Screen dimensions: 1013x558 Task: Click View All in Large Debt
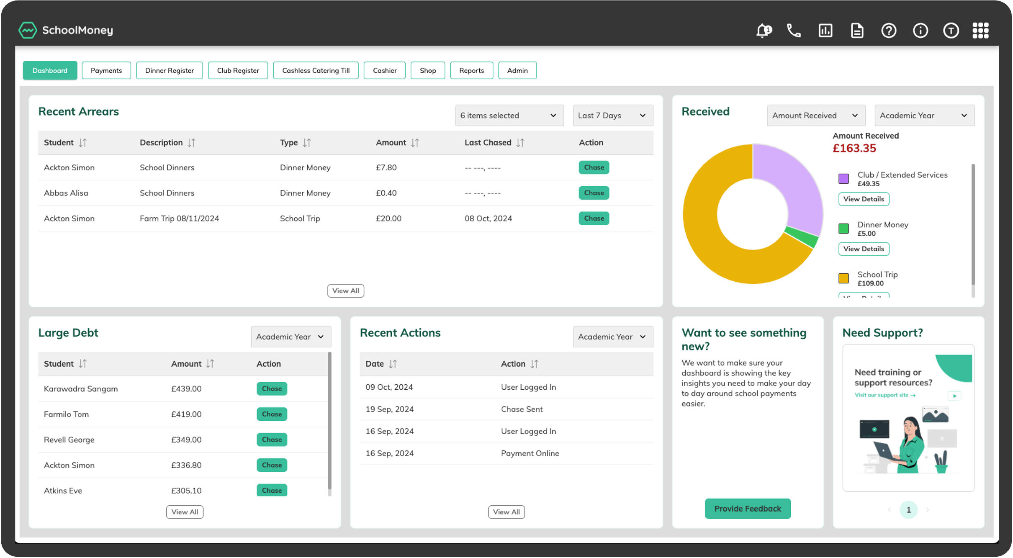185,512
